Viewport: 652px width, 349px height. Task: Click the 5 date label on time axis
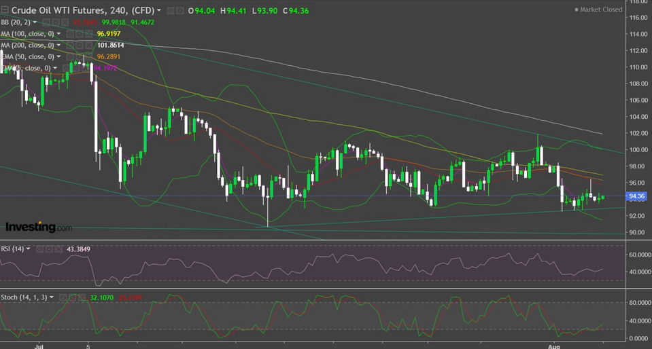88,345
